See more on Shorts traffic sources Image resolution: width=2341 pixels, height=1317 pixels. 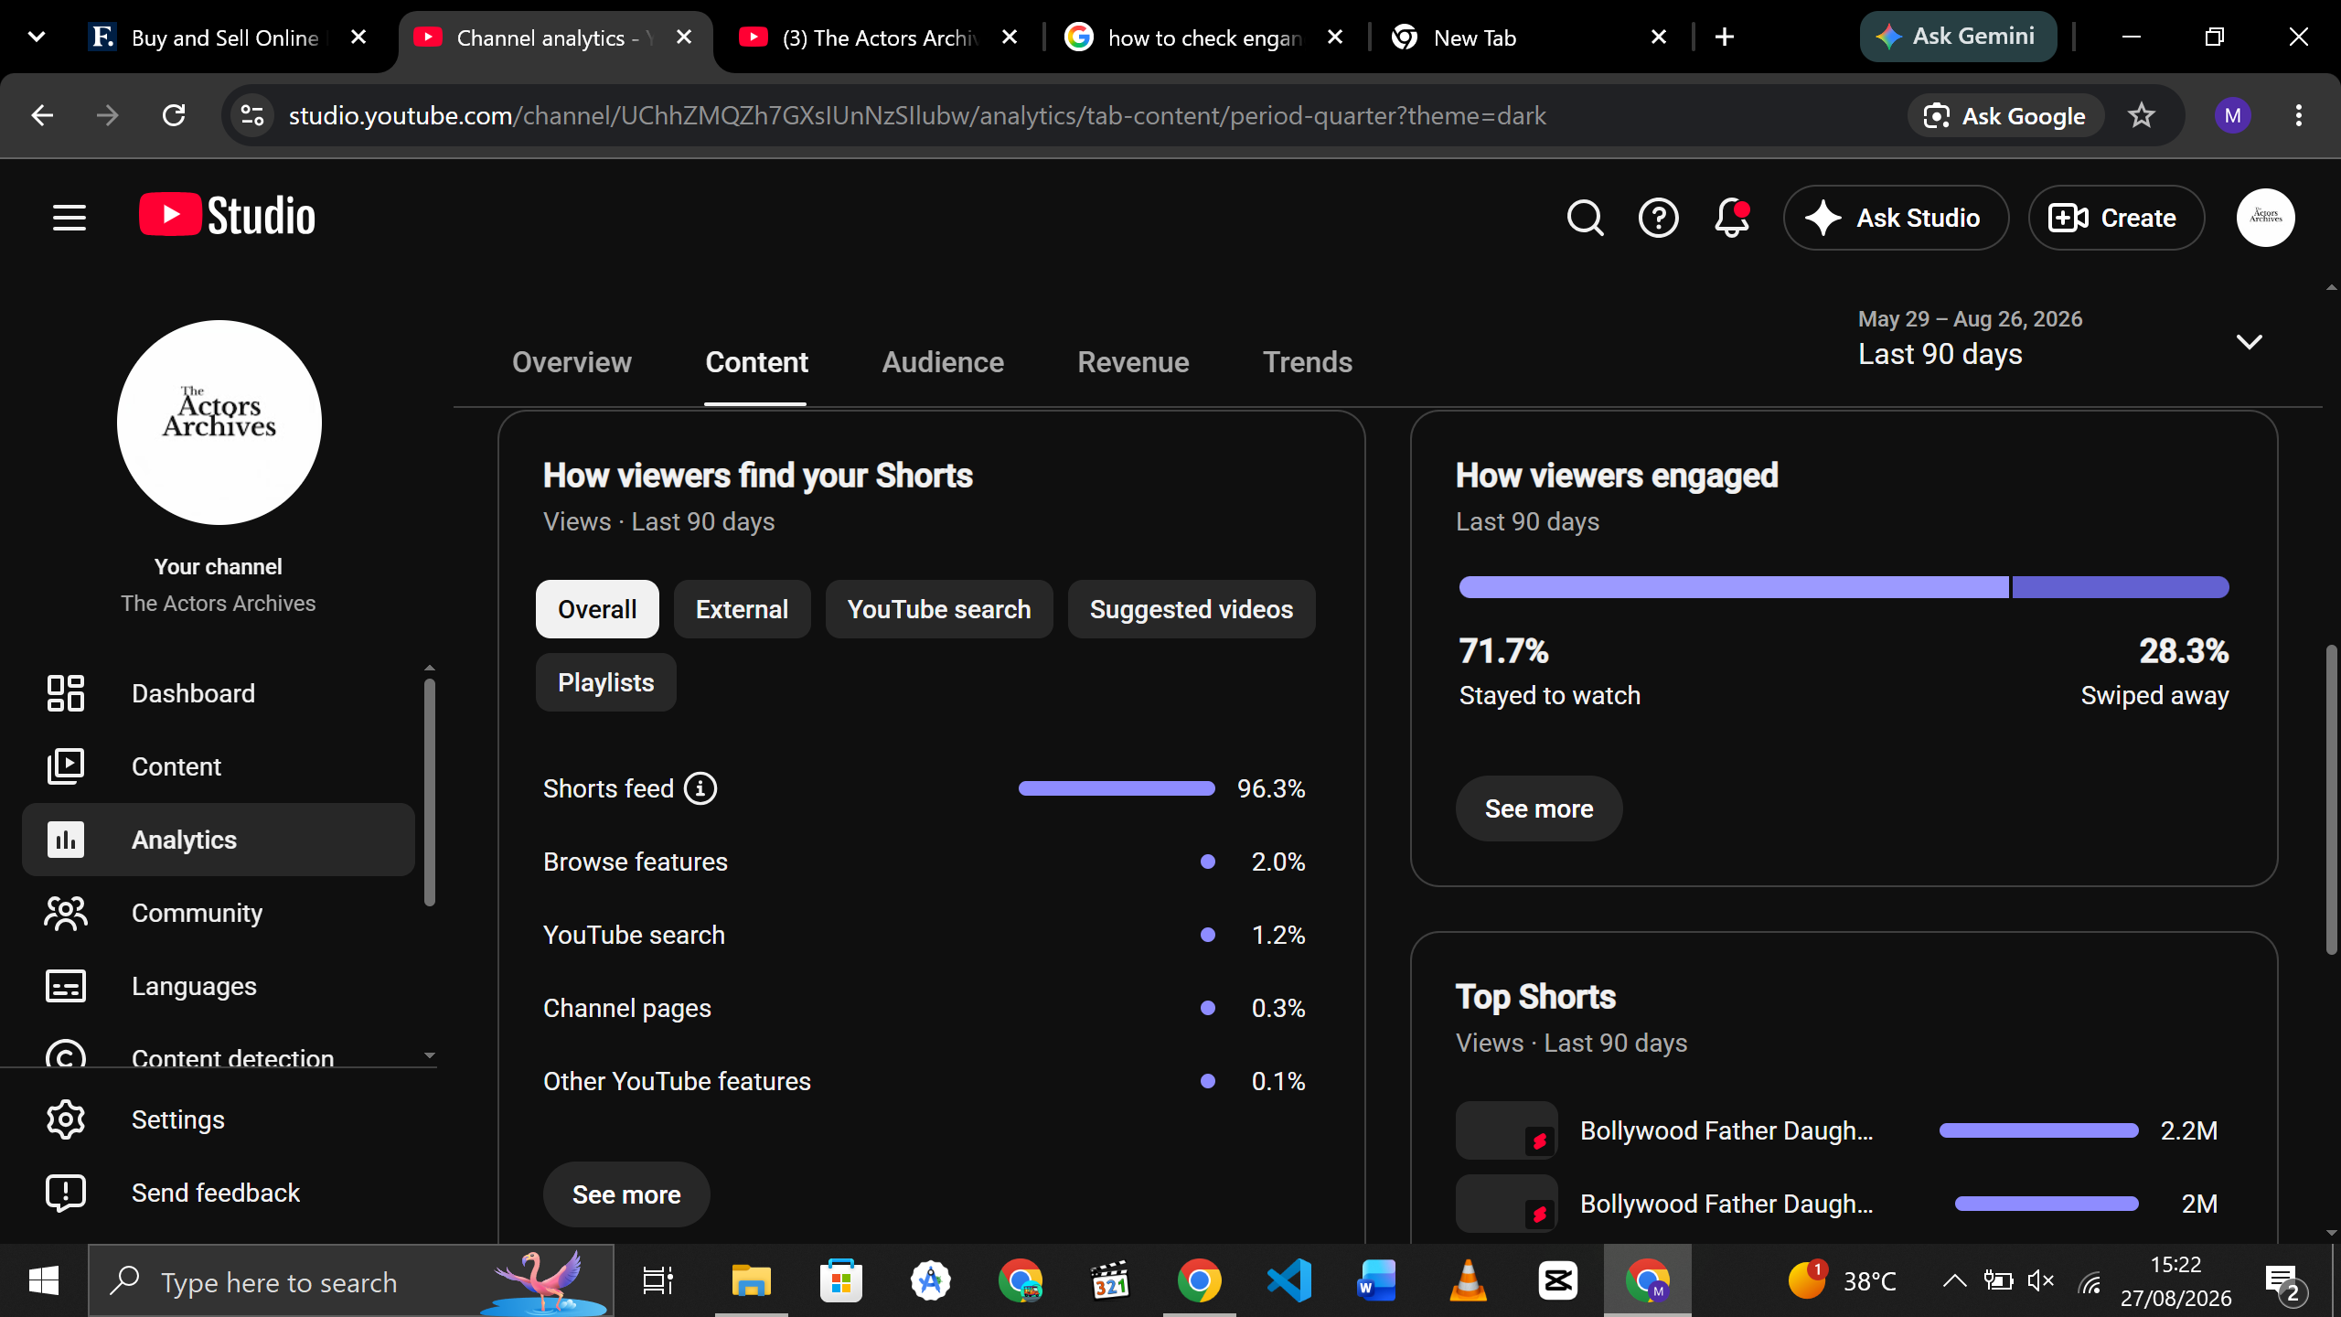pos(626,1194)
